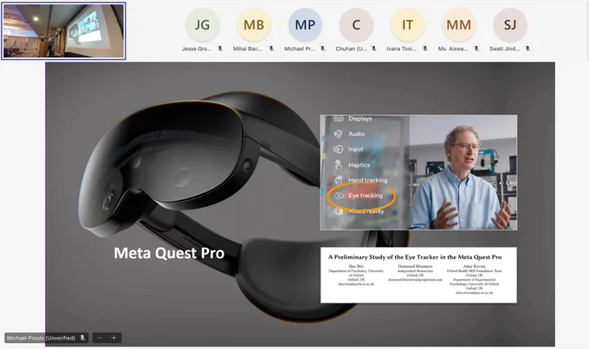Click the 'Jesse Gro...' participant name
Screen dimensions: 589x349
coord(197,48)
